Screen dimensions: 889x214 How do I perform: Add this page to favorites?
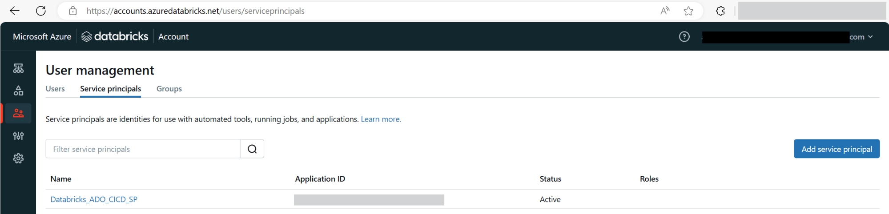[688, 11]
